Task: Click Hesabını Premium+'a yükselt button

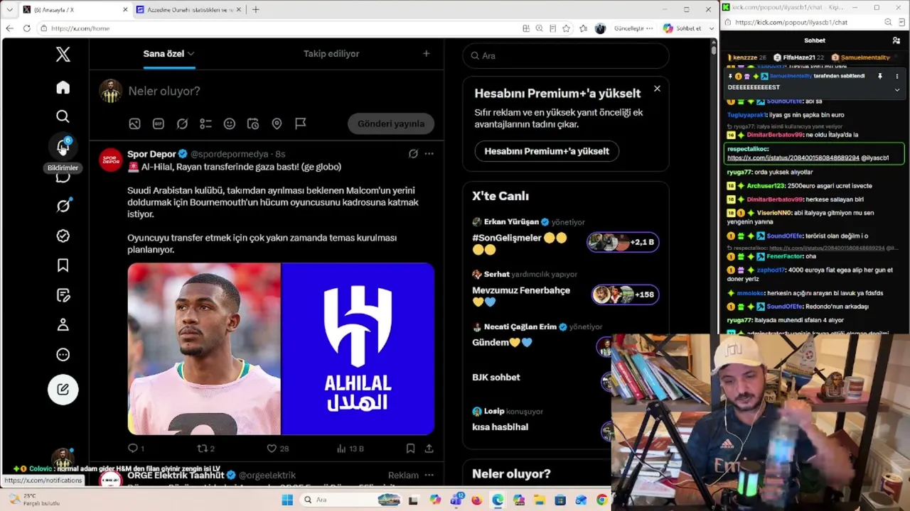Action: pos(547,151)
